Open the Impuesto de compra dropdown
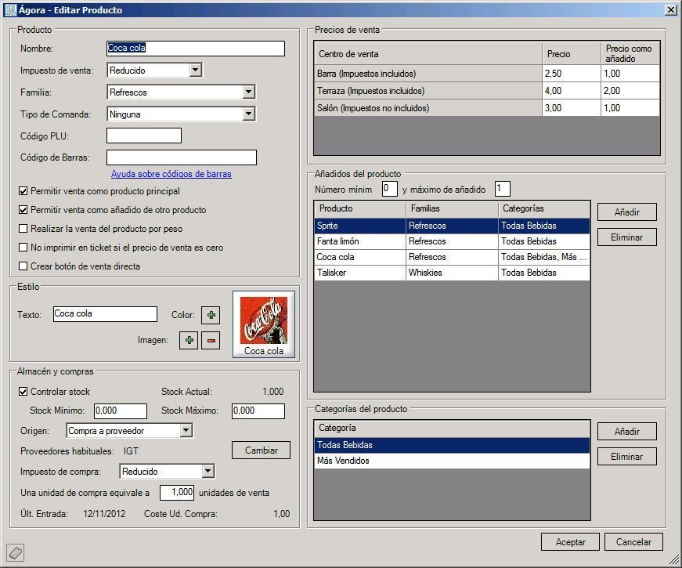This screenshot has width=682, height=568. tap(208, 471)
